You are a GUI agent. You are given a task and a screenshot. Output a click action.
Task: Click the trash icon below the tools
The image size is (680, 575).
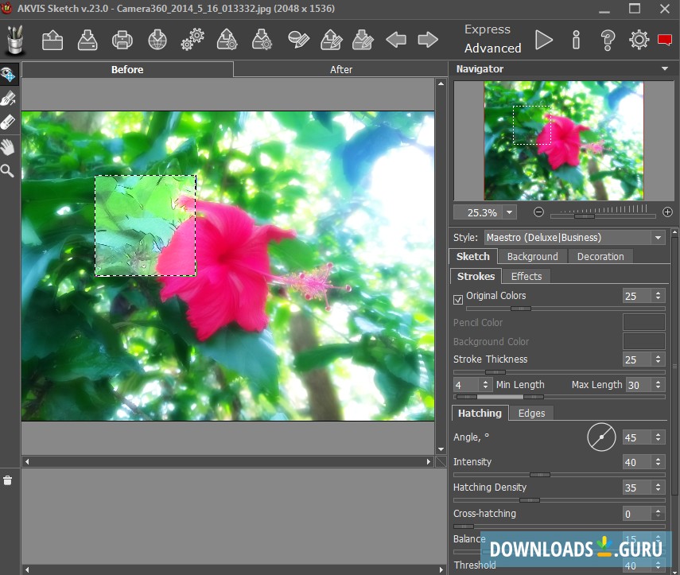pos(8,480)
